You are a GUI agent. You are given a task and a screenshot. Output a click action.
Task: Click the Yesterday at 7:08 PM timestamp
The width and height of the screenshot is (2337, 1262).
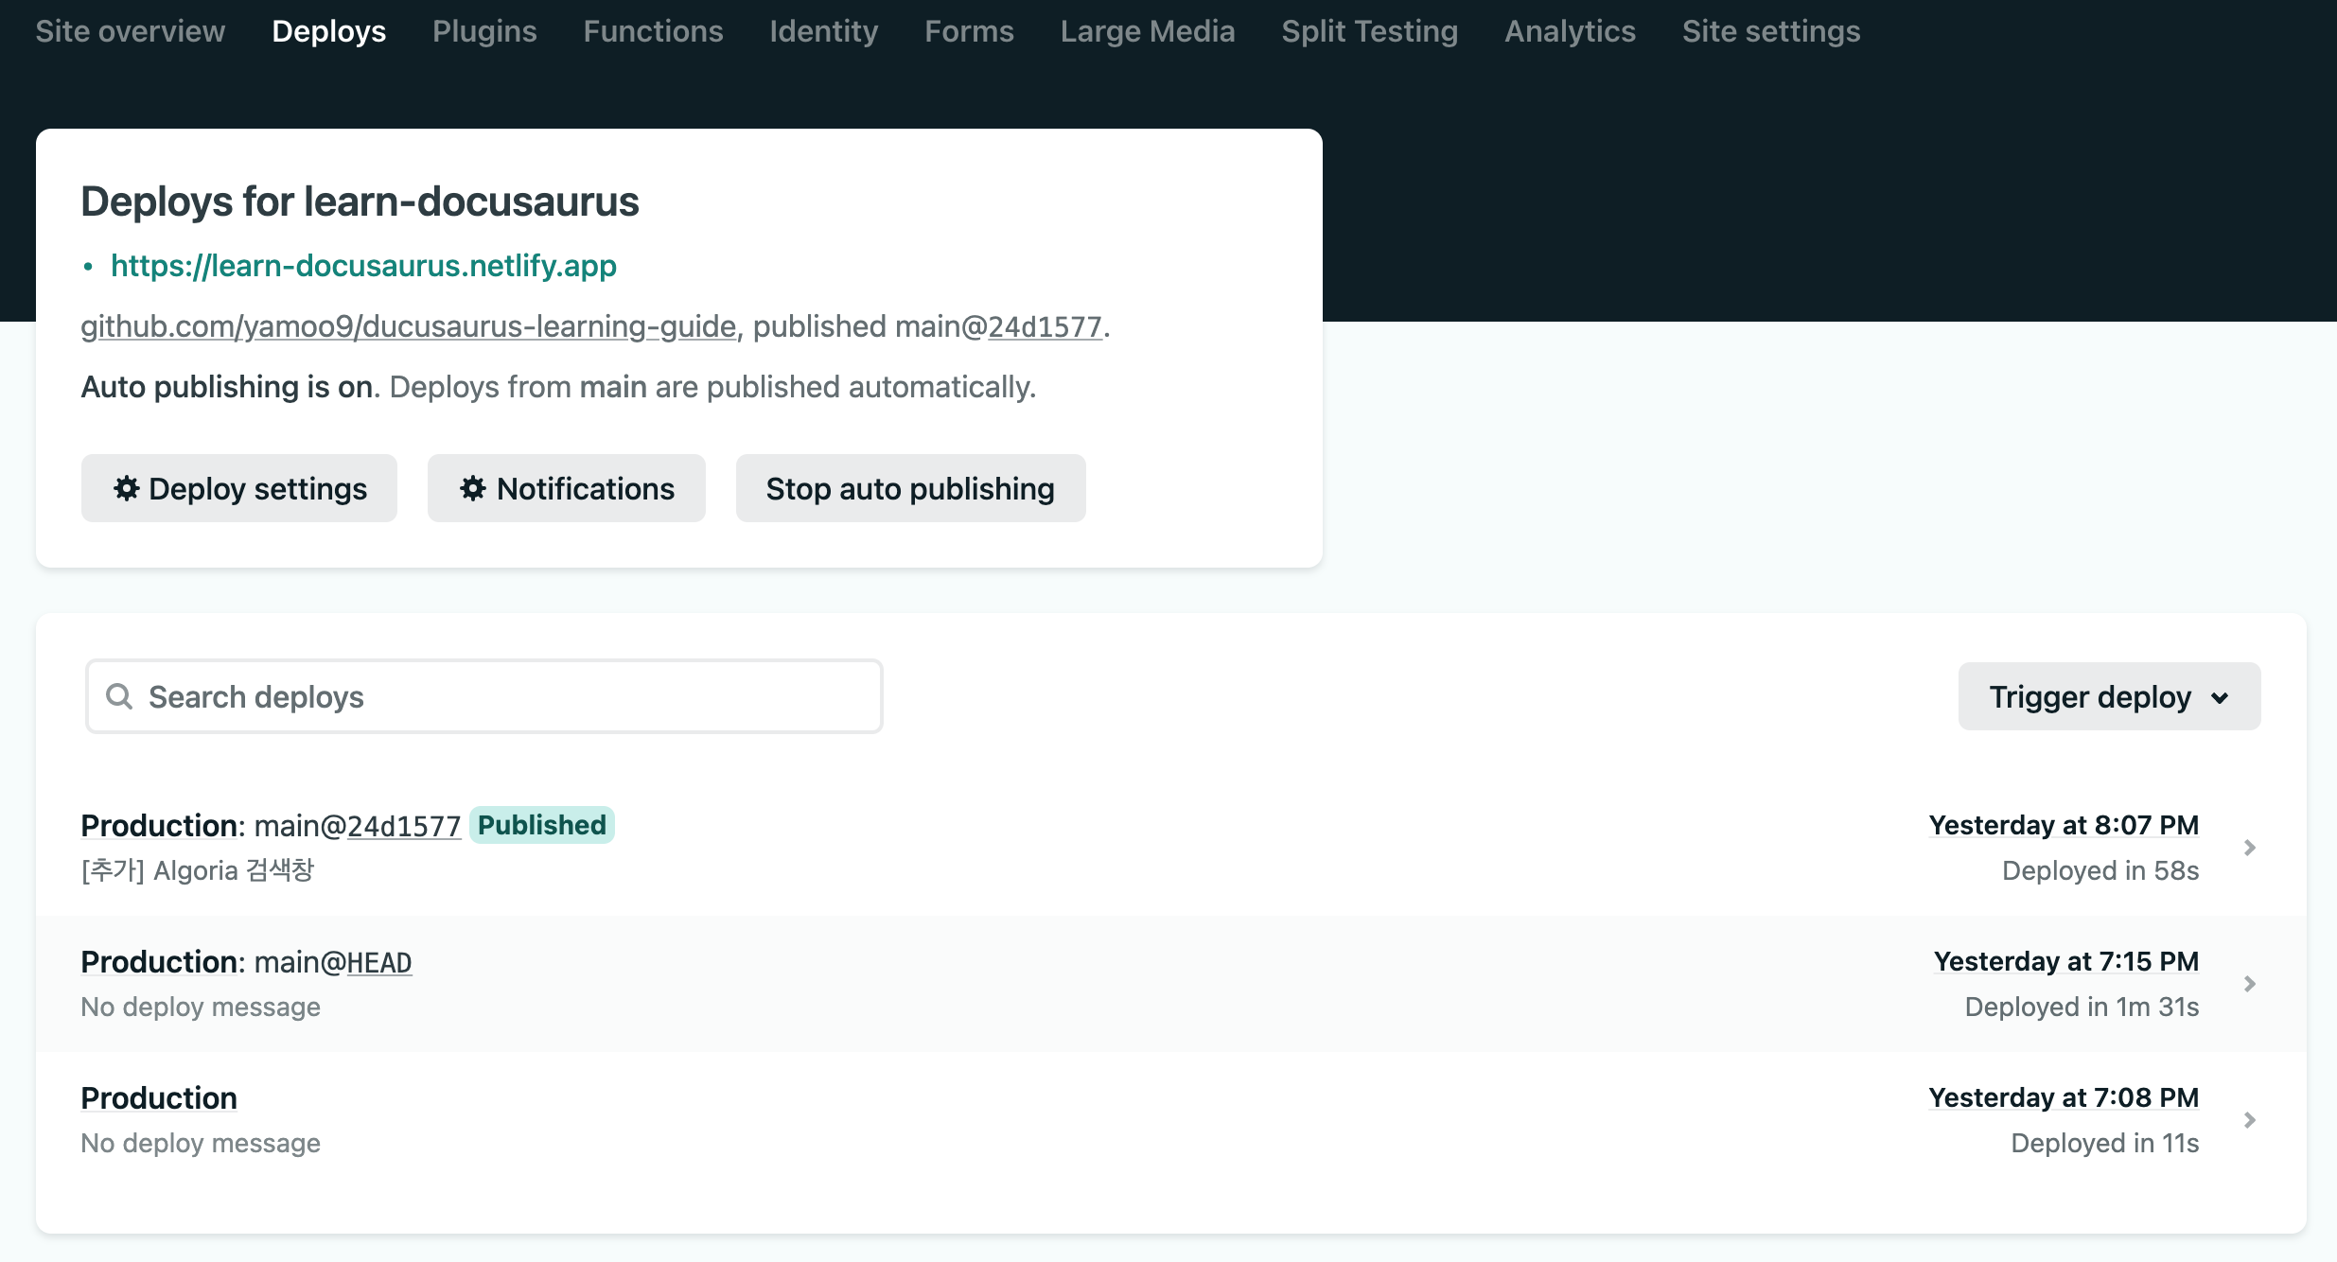2063,1097
